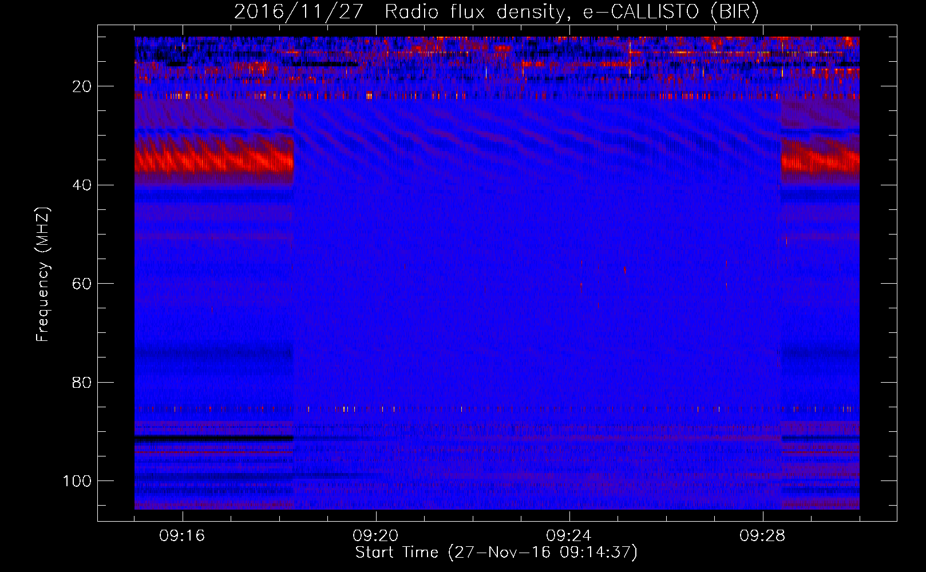
Task: Click the 'Start Time (27-Nov-16 09:14:37)' x-axis label
Action: click(496, 553)
